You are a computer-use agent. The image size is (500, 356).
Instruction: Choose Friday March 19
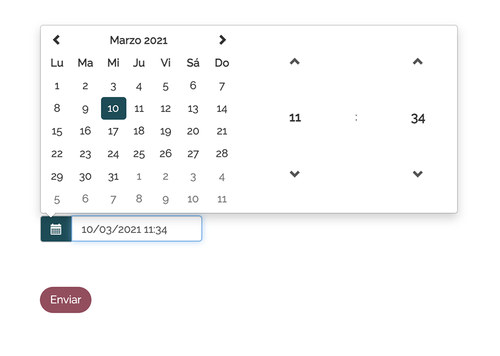tap(166, 131)
